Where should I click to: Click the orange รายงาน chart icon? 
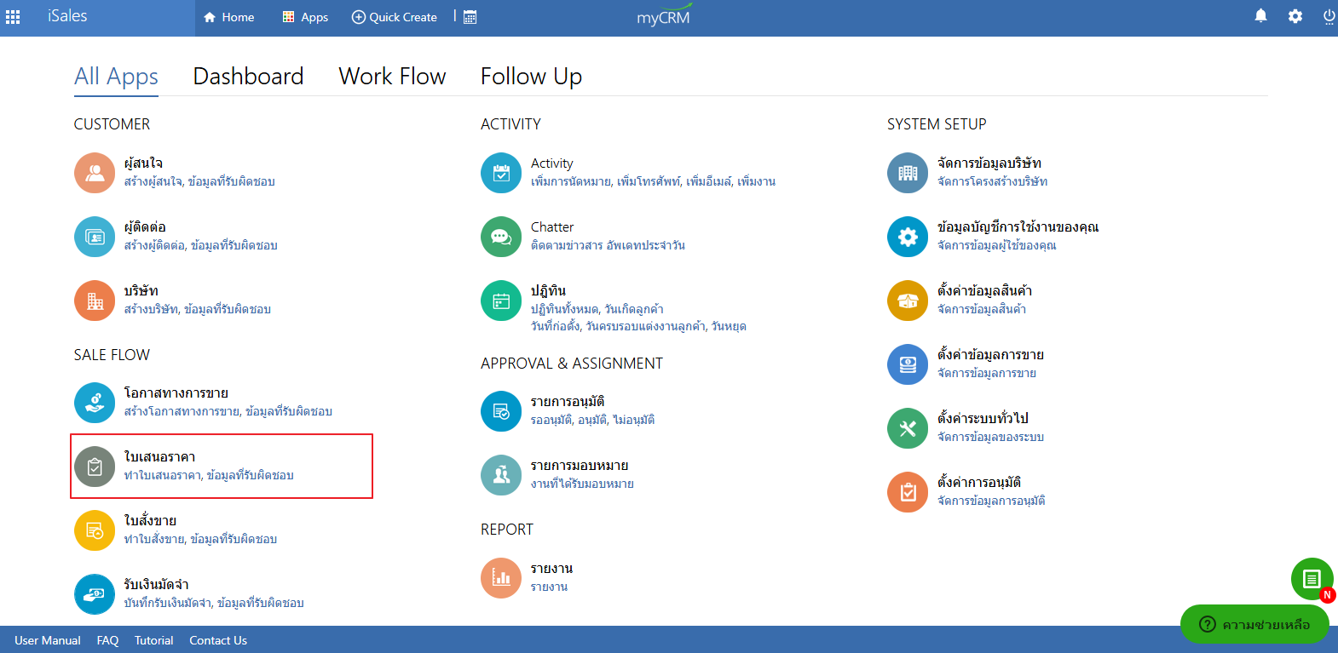501,578
